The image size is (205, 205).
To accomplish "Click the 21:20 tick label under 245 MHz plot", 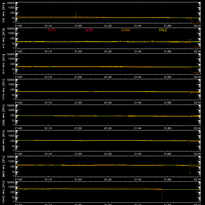I will [x=78, y=26].
